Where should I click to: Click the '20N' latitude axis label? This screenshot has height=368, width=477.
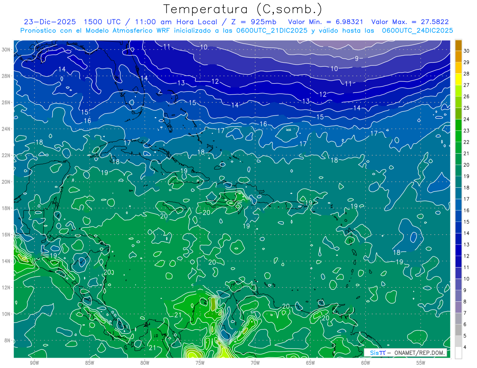tap(6, 182)
